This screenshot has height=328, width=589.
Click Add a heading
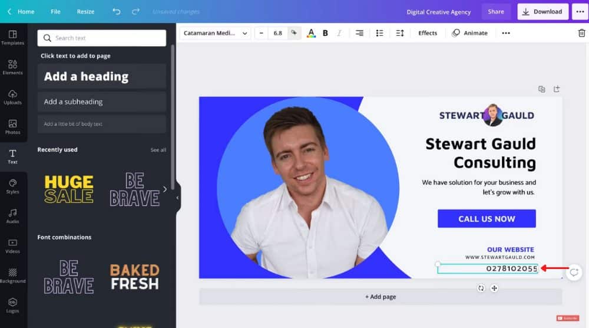click(x=102, y=76)
